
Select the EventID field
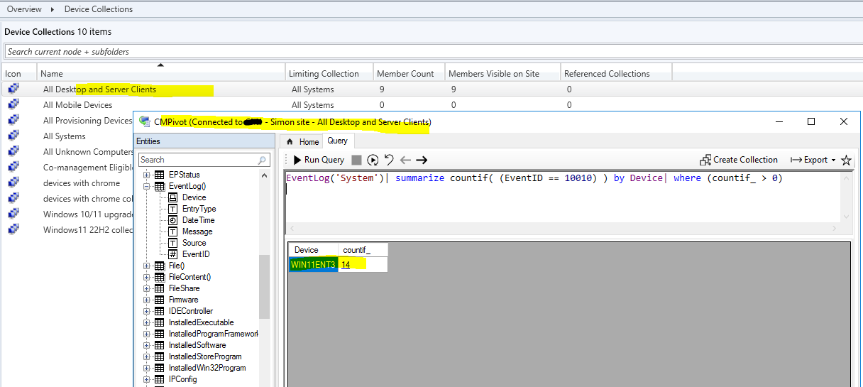[x=196, y=254]
